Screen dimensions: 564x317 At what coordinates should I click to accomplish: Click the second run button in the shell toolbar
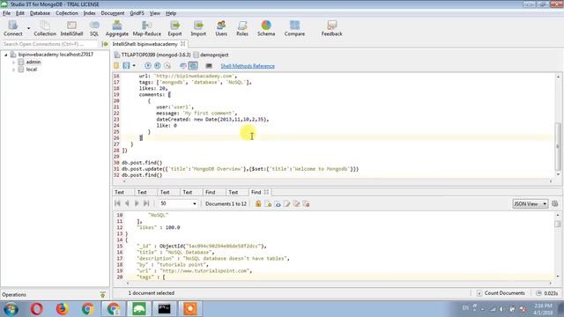tap(158, 66)
